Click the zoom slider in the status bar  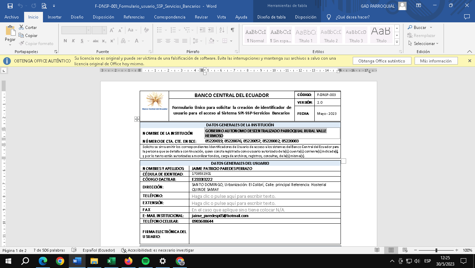click(x=436, y=250)
